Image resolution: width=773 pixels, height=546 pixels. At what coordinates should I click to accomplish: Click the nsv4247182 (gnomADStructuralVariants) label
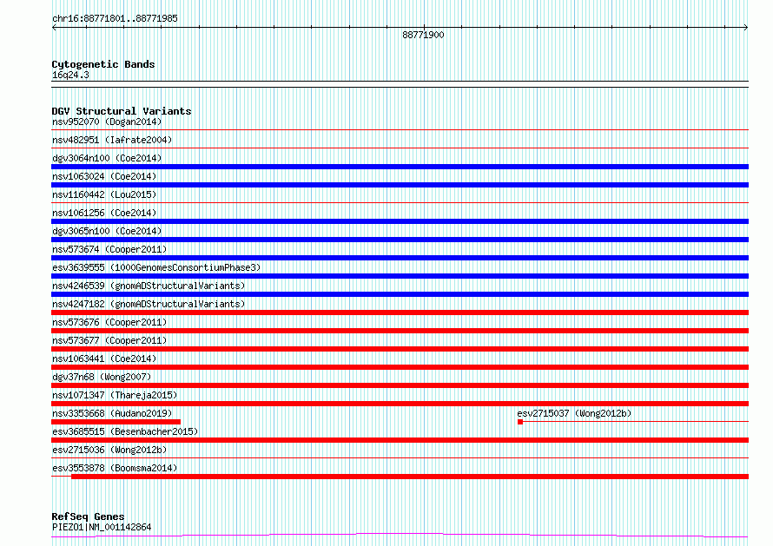tap(149, 304)
